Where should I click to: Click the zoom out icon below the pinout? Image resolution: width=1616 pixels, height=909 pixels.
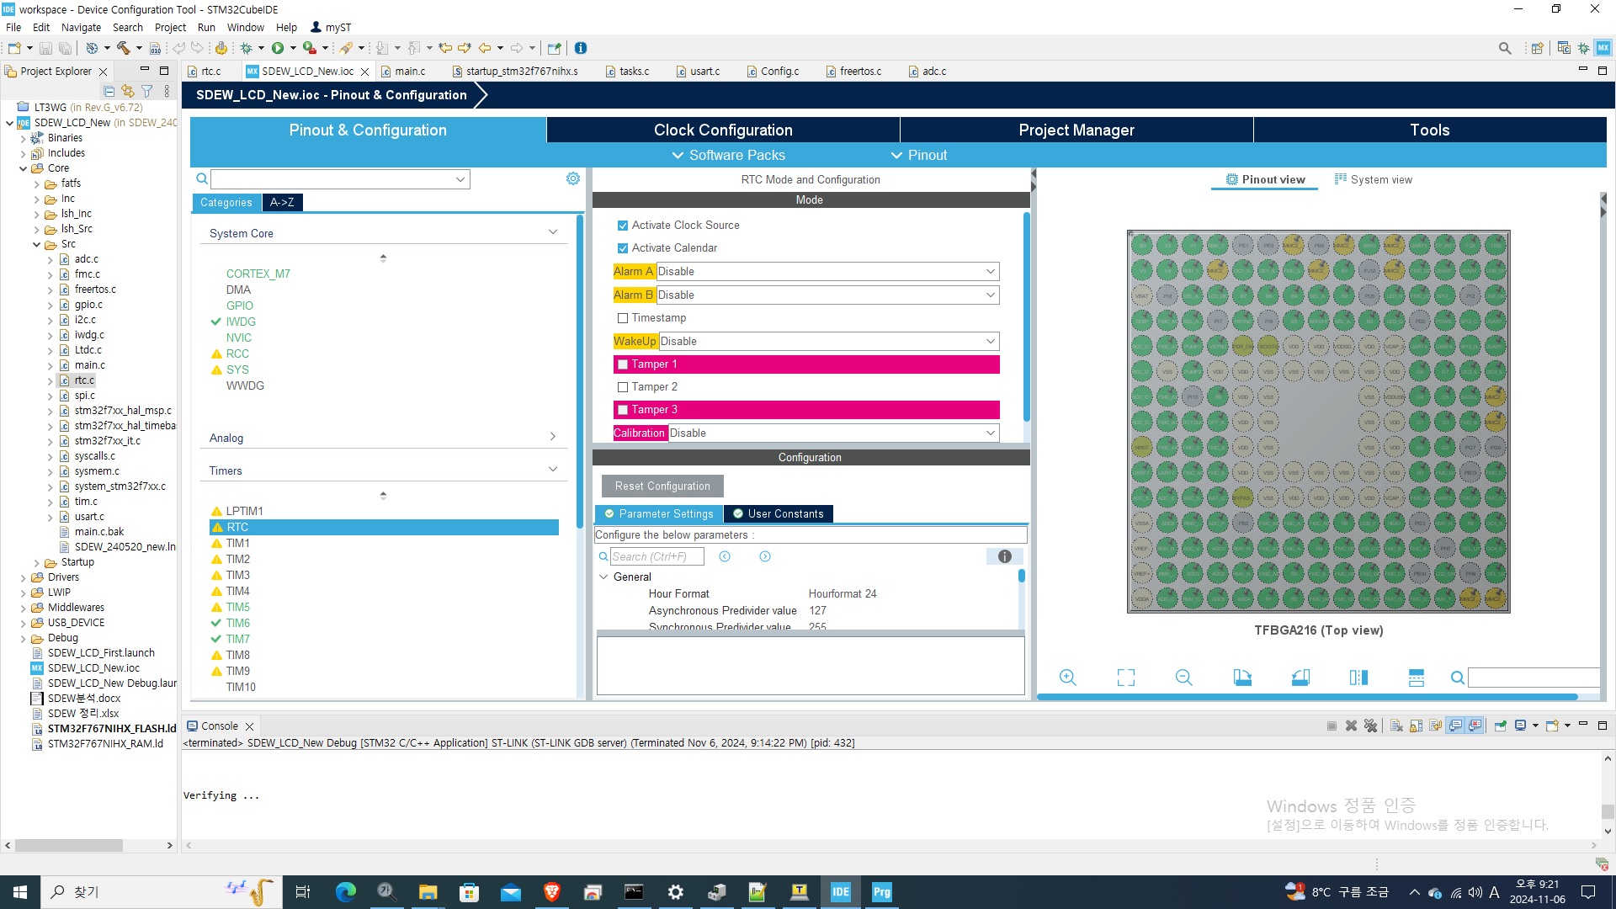tap(1183, 678)
